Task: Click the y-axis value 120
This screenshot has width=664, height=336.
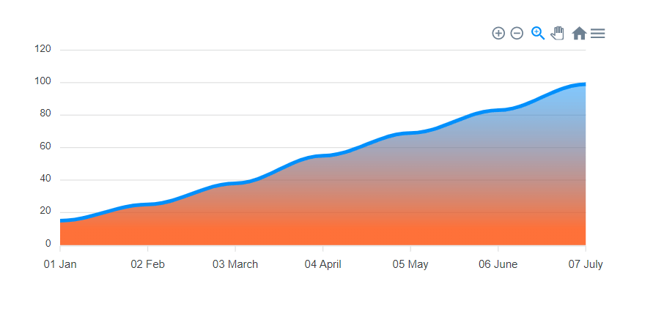Action: pos(43,49)
